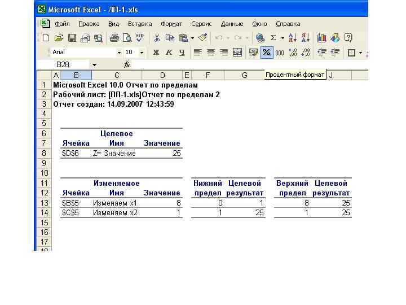Click the Name Box showing B28

click(x=63, y=64)
